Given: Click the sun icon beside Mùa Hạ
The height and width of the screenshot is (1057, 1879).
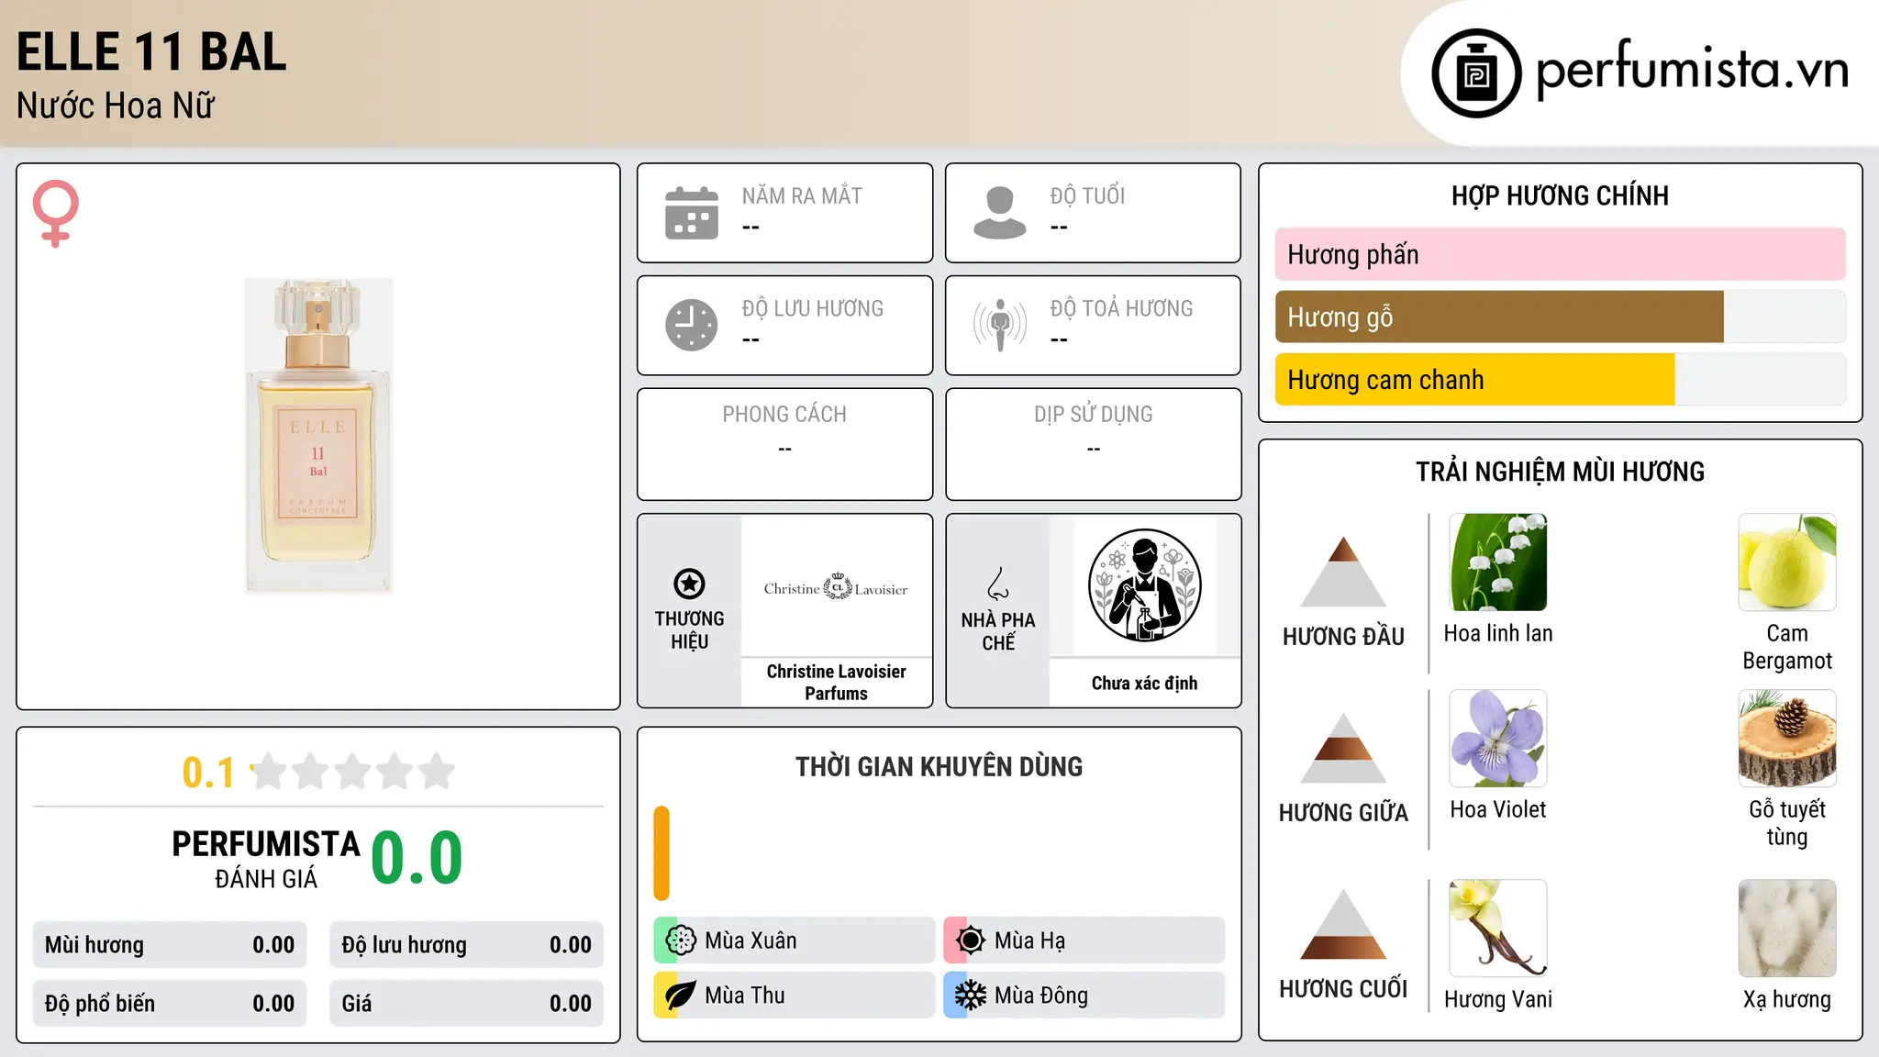Looking at the screenshot, I should [971, 940].
